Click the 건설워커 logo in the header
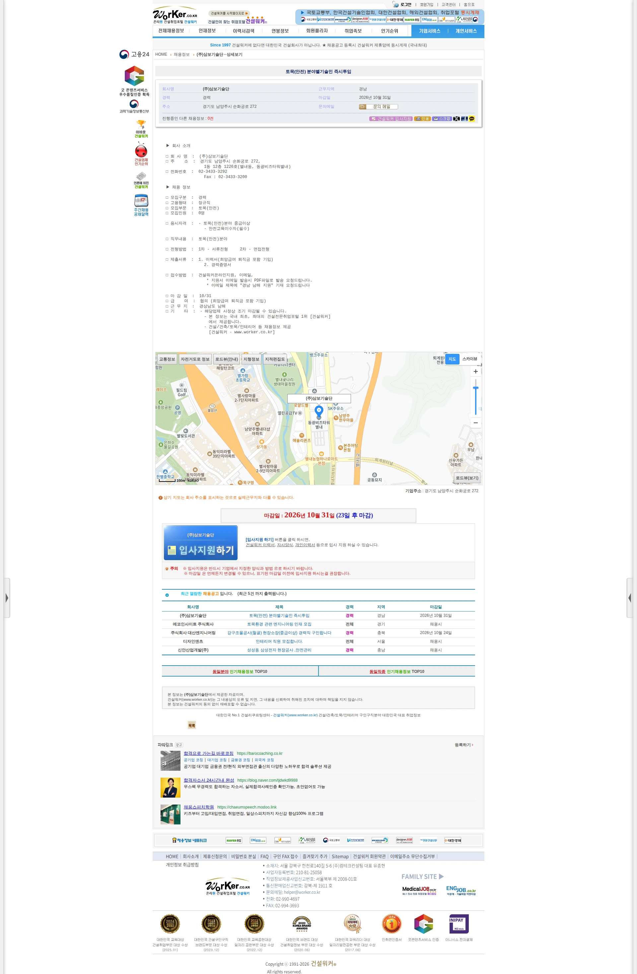 click(x=175, y=15)
